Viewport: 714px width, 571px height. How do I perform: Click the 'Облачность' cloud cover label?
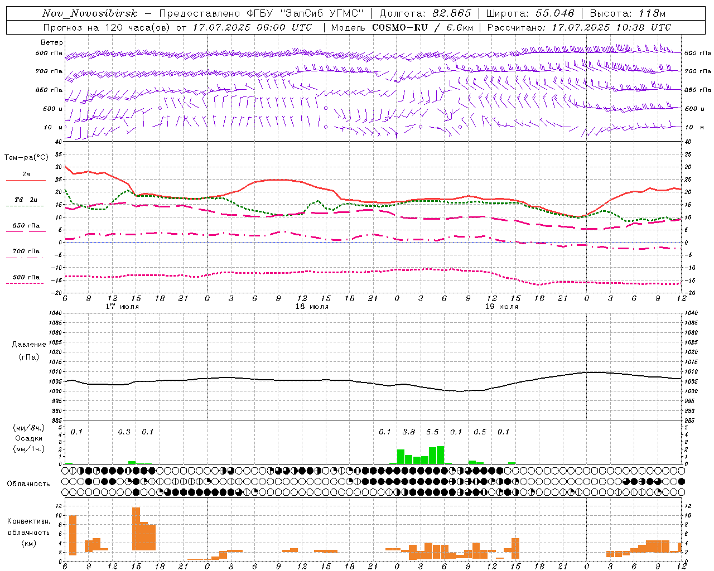[28, 484]
